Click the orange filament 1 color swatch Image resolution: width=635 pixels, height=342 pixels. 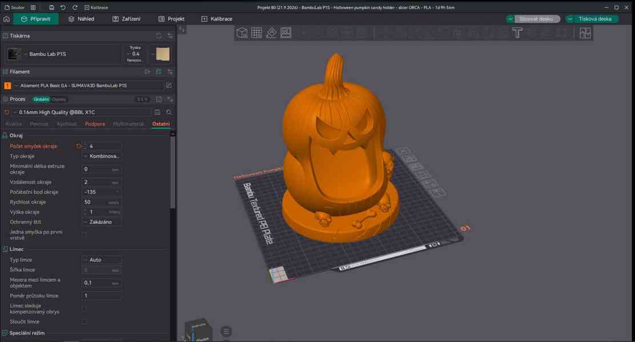(7, 85)
